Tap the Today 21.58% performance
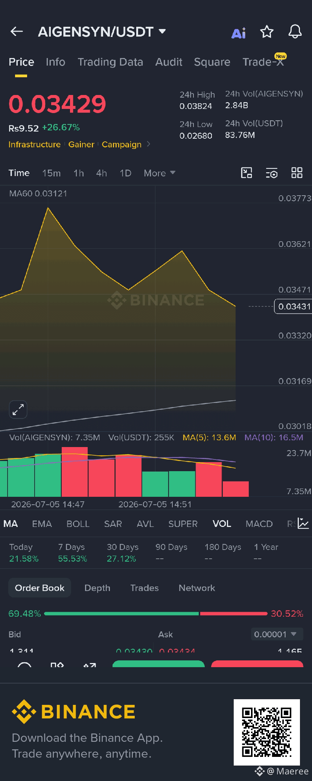312x781 pixels. [24, 553]
